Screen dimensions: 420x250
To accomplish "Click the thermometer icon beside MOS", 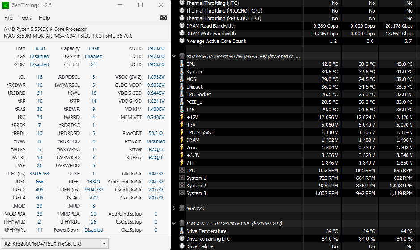I will [x=182, y=79].
